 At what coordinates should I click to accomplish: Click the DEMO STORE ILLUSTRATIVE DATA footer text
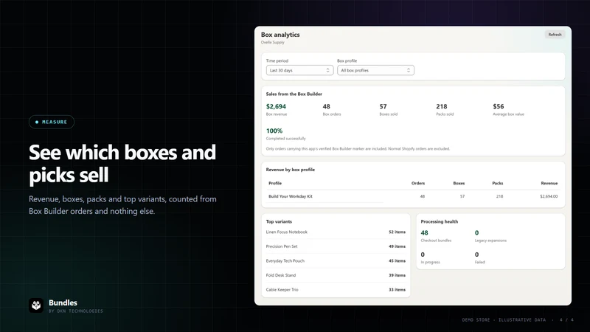click(504, 320)
